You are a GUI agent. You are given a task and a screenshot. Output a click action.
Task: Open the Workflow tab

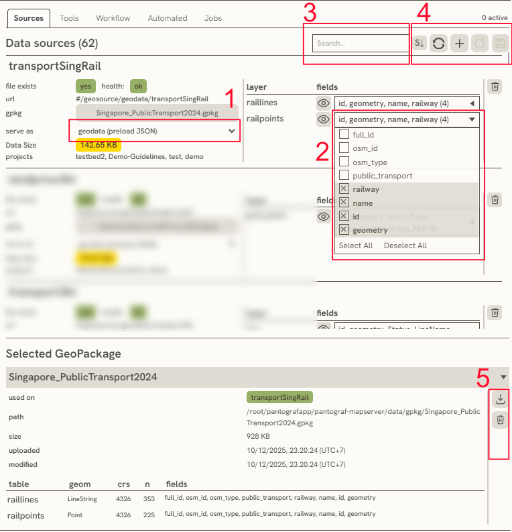pos(113,18)
